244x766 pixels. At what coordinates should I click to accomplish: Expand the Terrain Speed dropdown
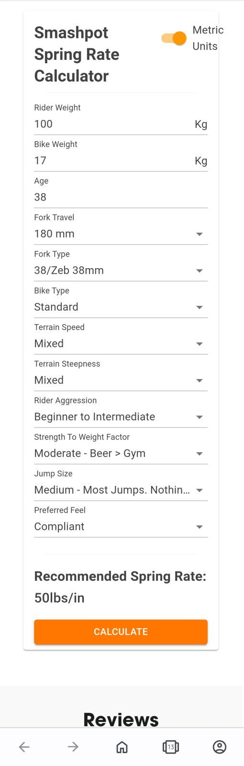point(121,344)
